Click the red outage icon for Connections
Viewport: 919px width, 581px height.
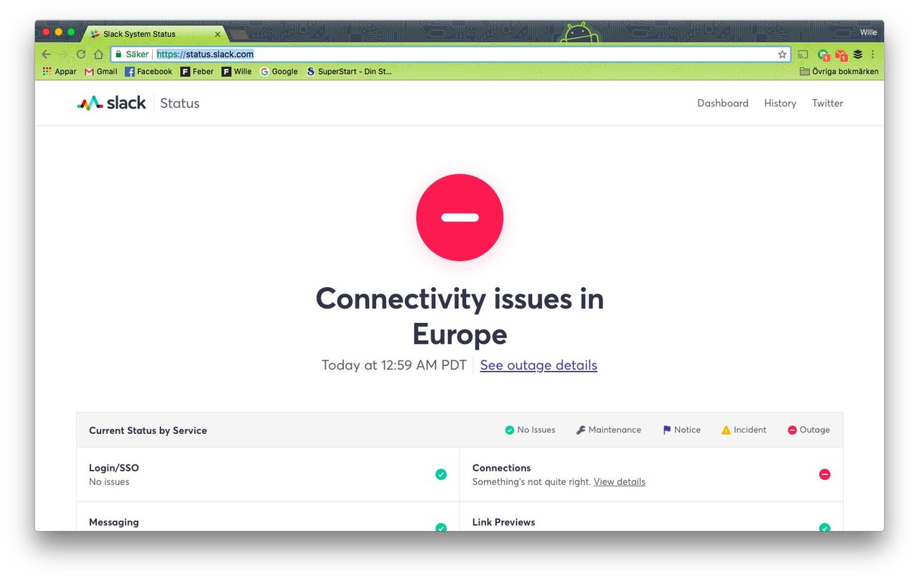(824, 474)
